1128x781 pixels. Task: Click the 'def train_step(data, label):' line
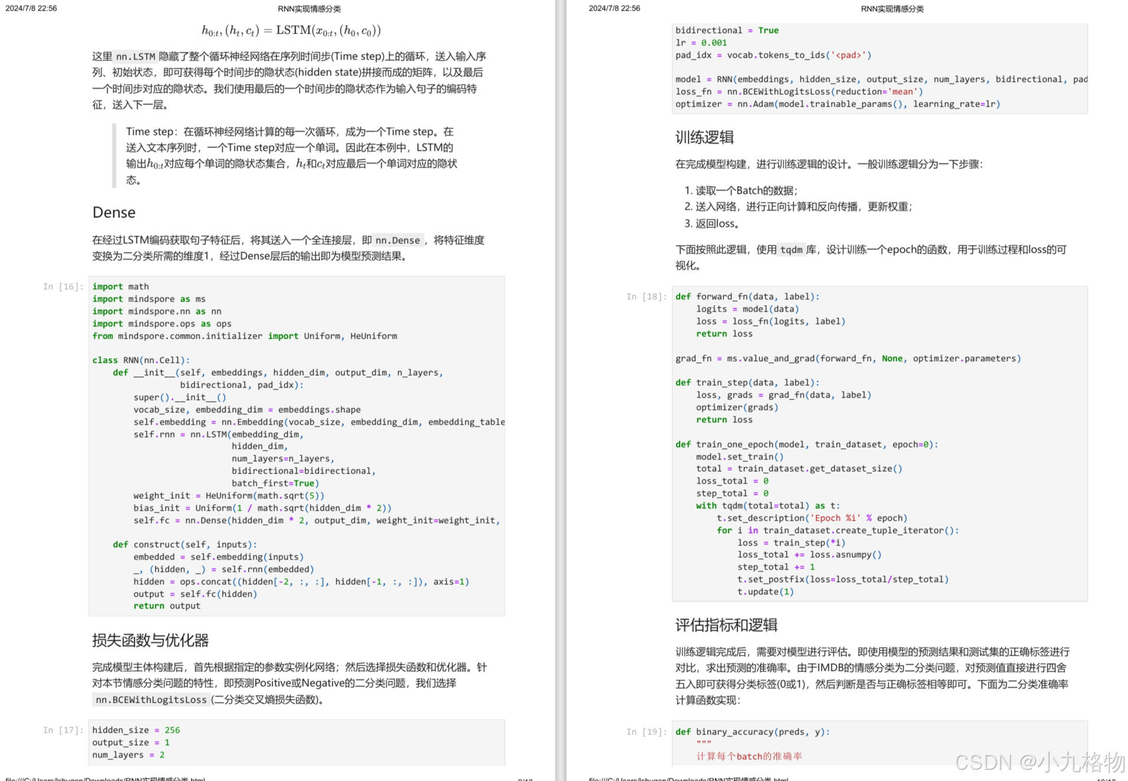click(x=747, y=383)
